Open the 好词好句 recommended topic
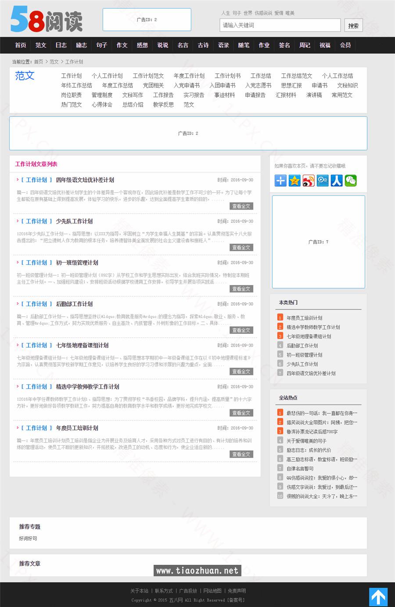 (x=27, y=538)
